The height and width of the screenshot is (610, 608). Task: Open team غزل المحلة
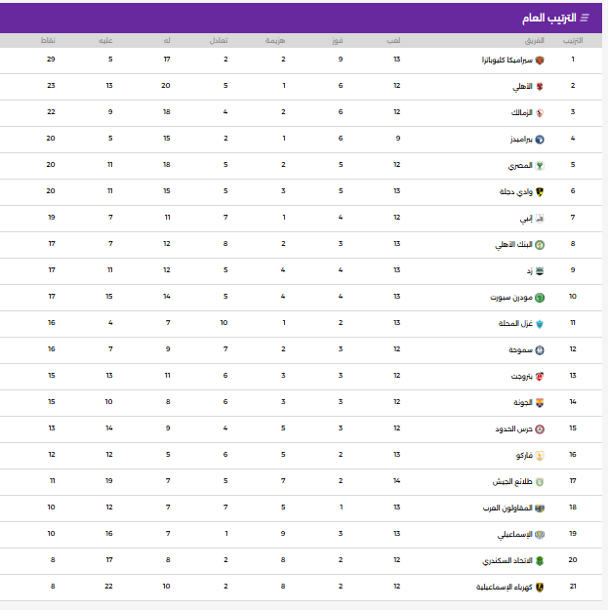pos(515,324)
